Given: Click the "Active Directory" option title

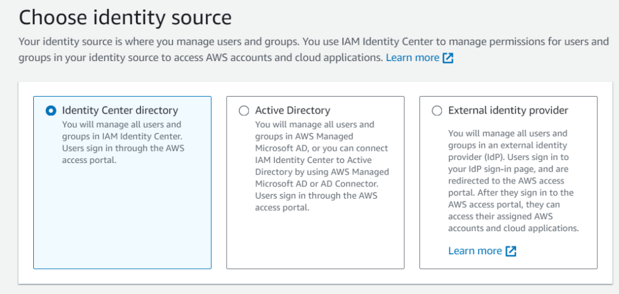Looking at the screenshot, I should (x=293, y=110).
